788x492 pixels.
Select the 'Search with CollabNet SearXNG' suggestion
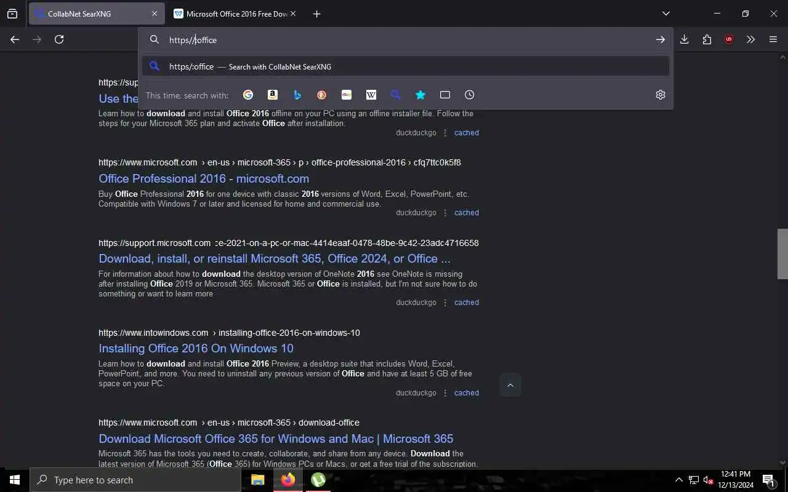click(x=406, y=66)
